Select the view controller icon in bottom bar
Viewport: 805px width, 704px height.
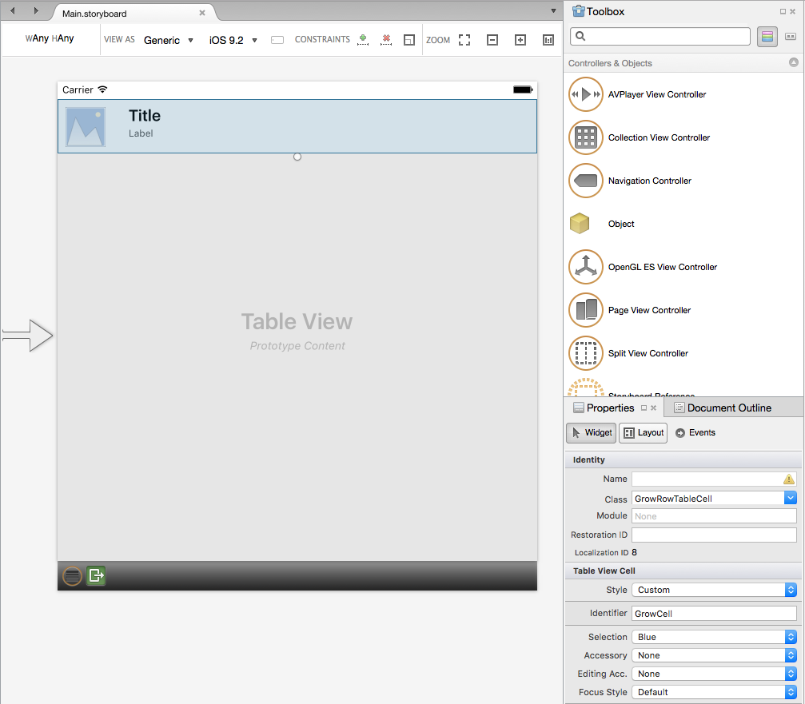pos(73,575)
